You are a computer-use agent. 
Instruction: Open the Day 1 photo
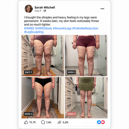(x=43, y=56)
